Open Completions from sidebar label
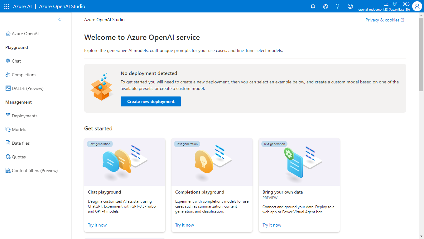Screen dimensions: 424x239 pos(24,75)
